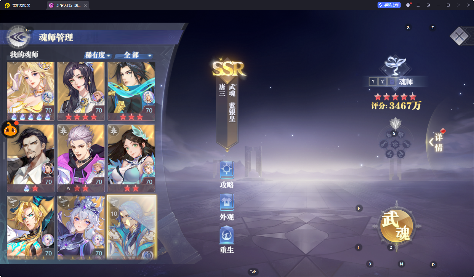The height and width of the screenshot is (277, 474).
Task: Select the black-haired woman with green eyes card
Action: point(81,91)
